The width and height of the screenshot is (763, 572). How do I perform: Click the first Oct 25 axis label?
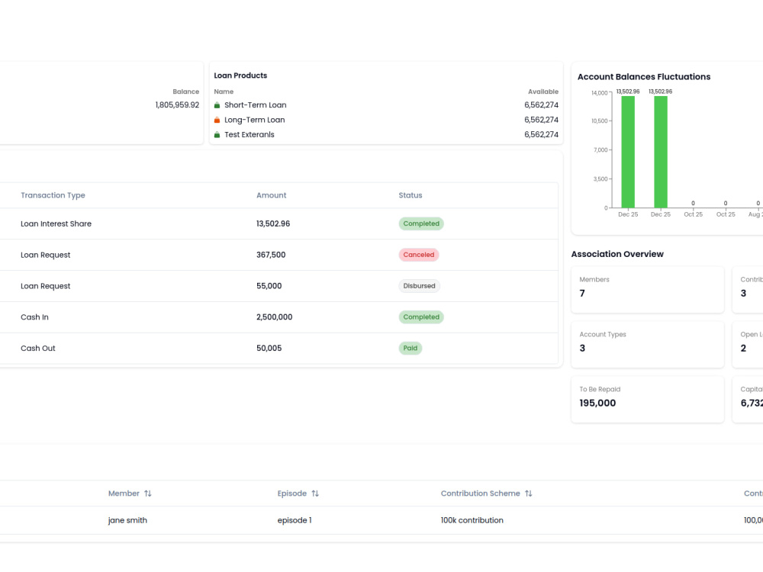click(x=693, y=214)
